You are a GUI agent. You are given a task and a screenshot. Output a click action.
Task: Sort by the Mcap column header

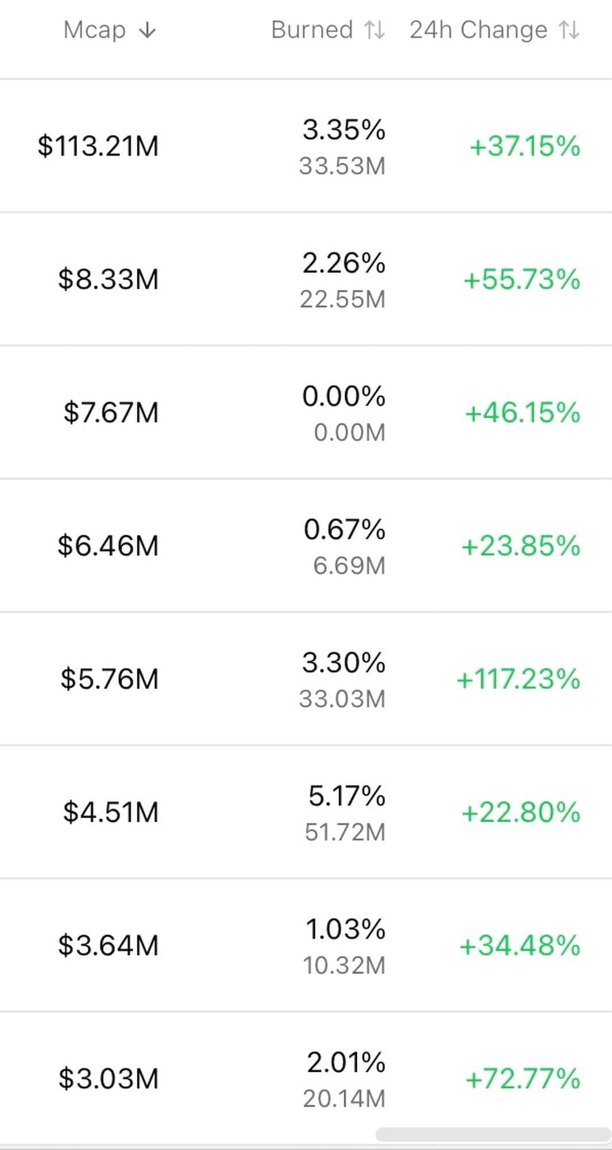point(95,30)
